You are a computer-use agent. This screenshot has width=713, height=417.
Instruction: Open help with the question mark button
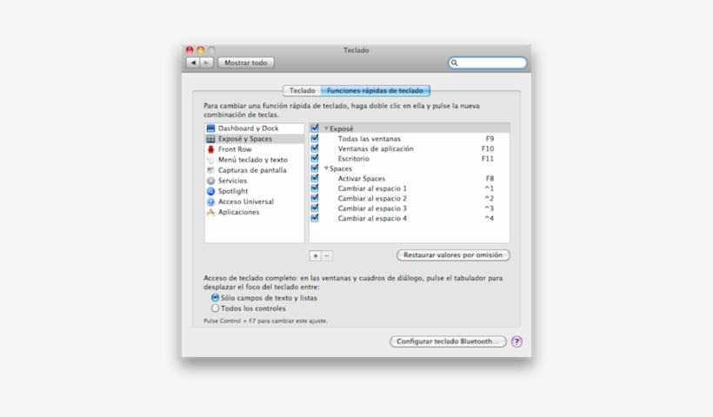[x=516, y=341]
